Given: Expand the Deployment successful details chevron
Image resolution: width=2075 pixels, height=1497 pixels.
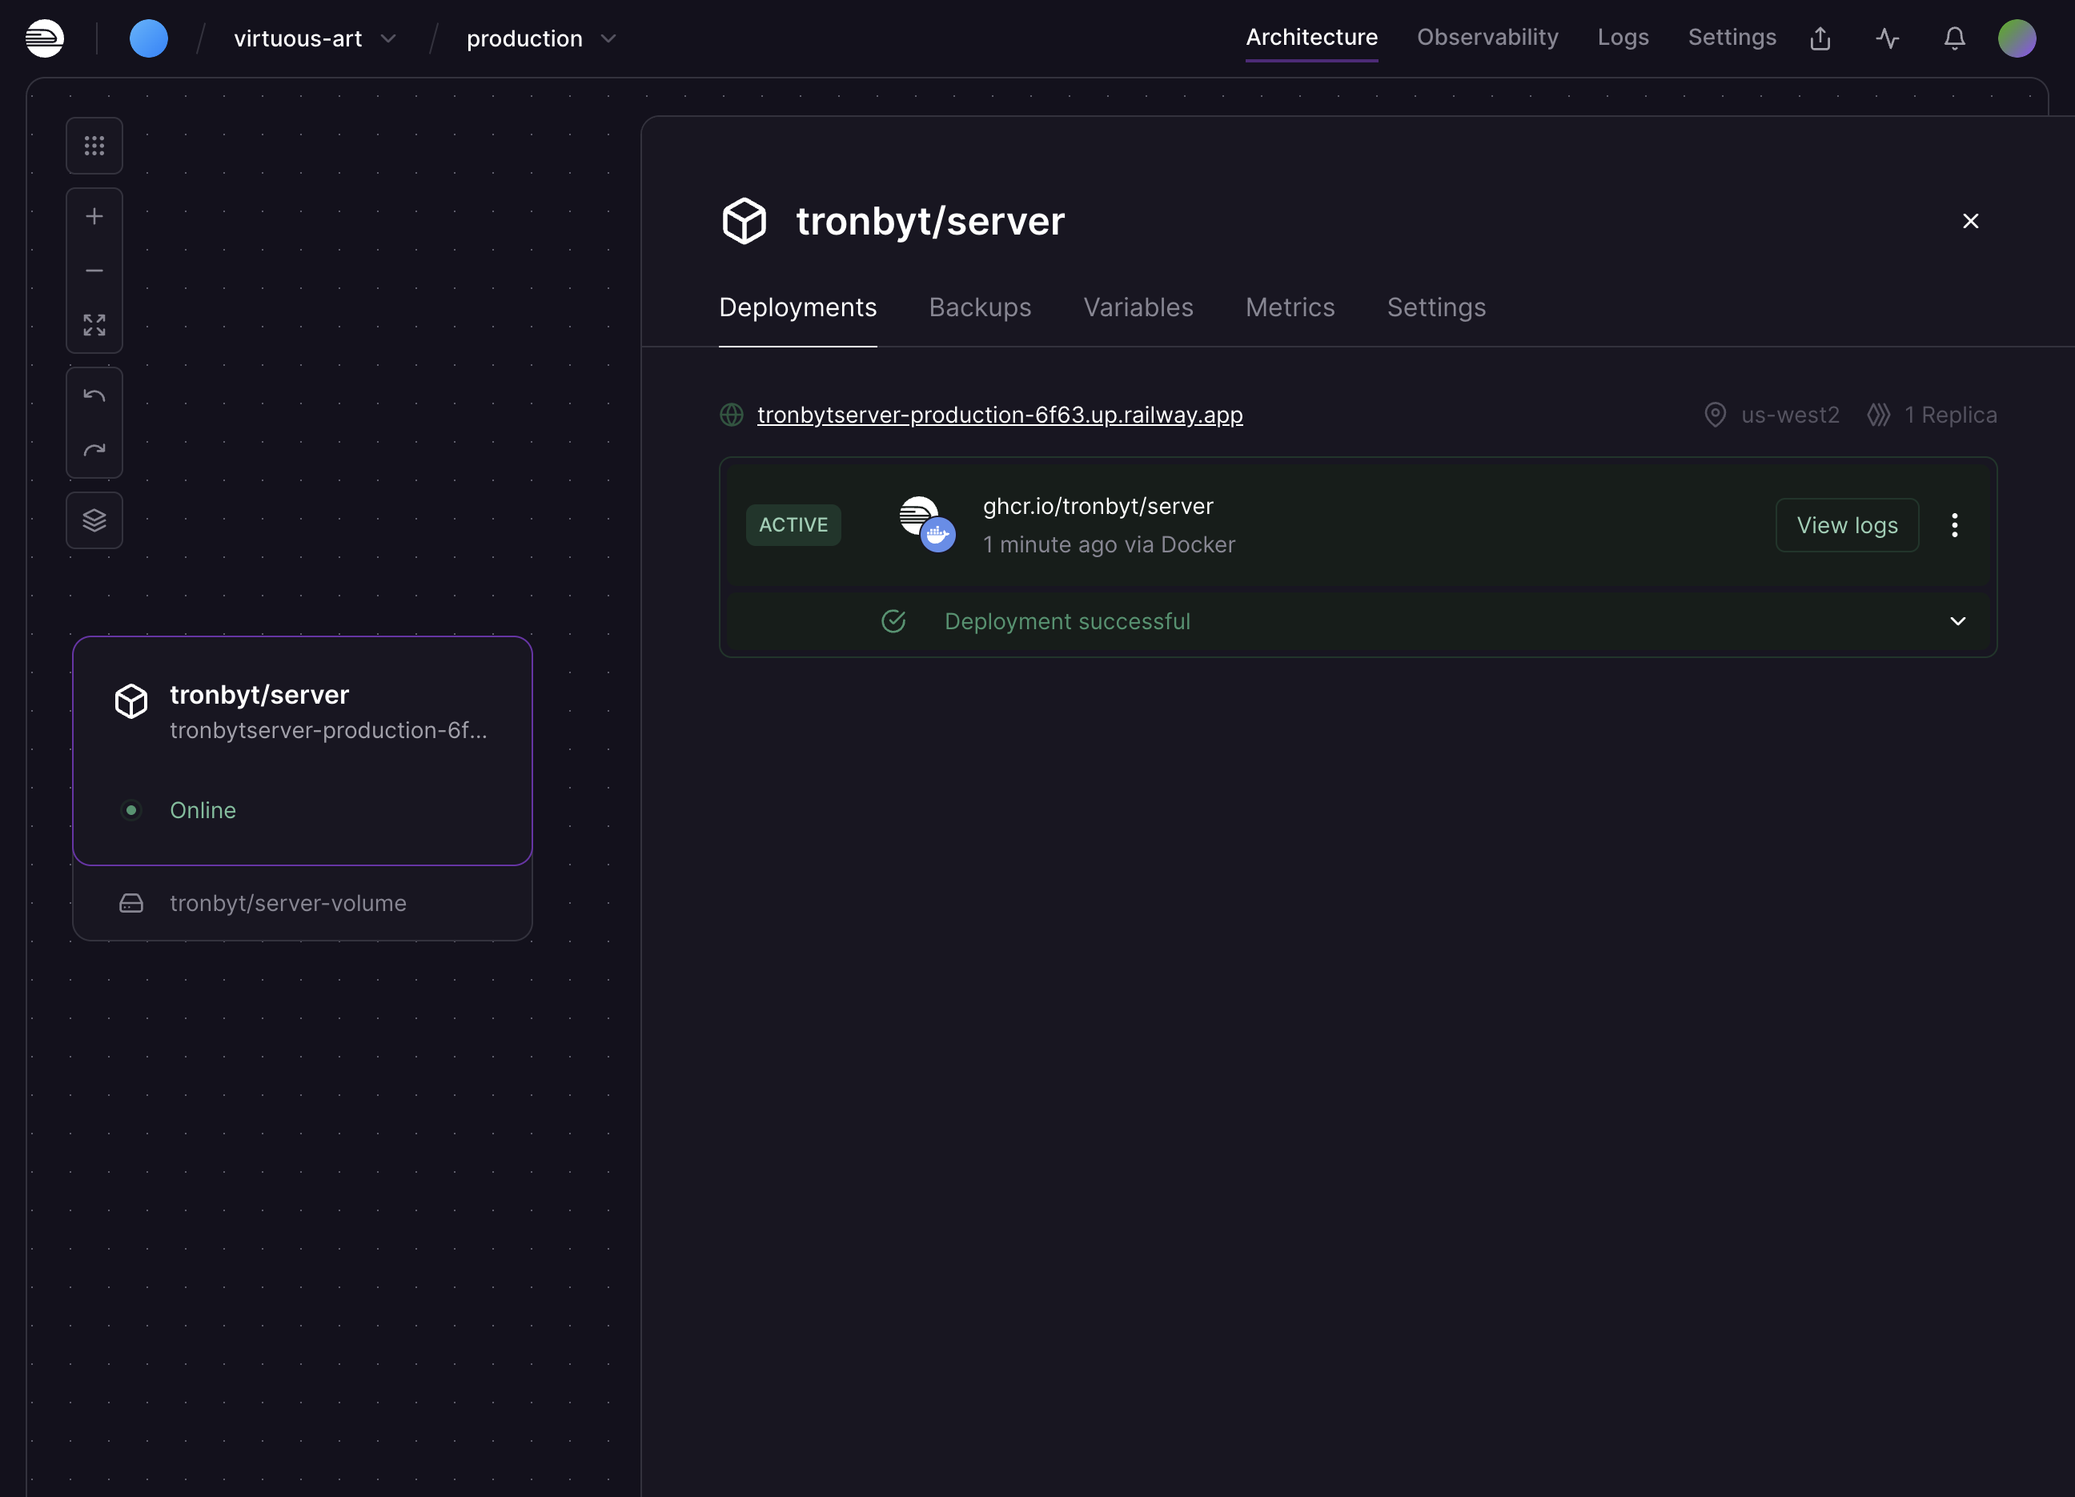Looking at the screenshot, I should pyautogui.click(x=1958, y=621).
